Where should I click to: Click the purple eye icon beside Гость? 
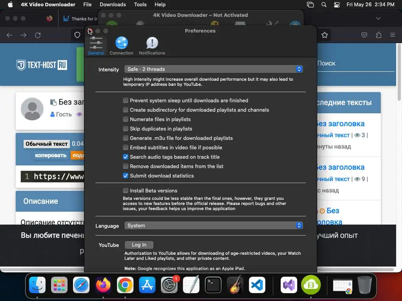(79, 114)
